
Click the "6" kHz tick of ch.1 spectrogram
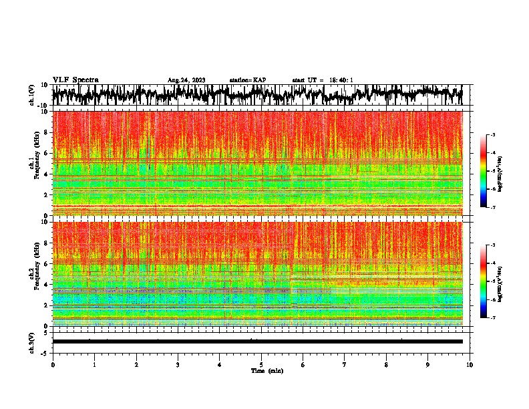[x=46, y=153]
